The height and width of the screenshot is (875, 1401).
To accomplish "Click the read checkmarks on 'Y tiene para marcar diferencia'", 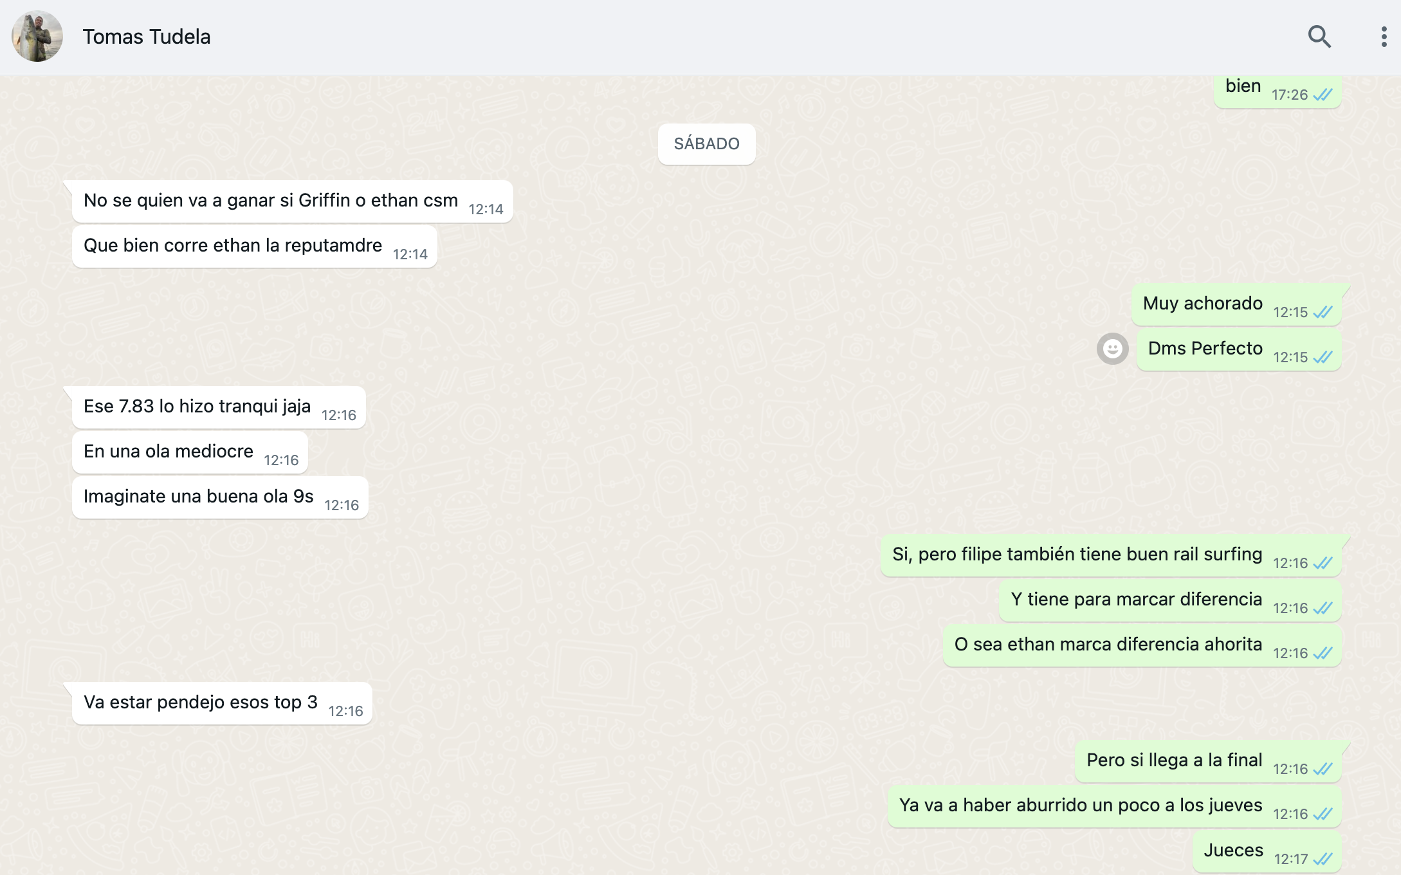I will 1323,609.
